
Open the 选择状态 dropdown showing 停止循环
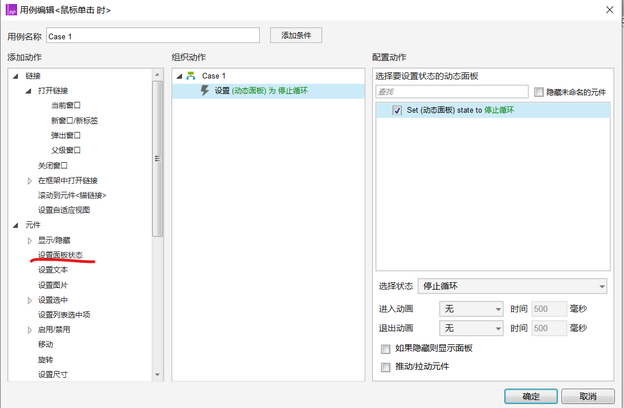pos(512,286)
